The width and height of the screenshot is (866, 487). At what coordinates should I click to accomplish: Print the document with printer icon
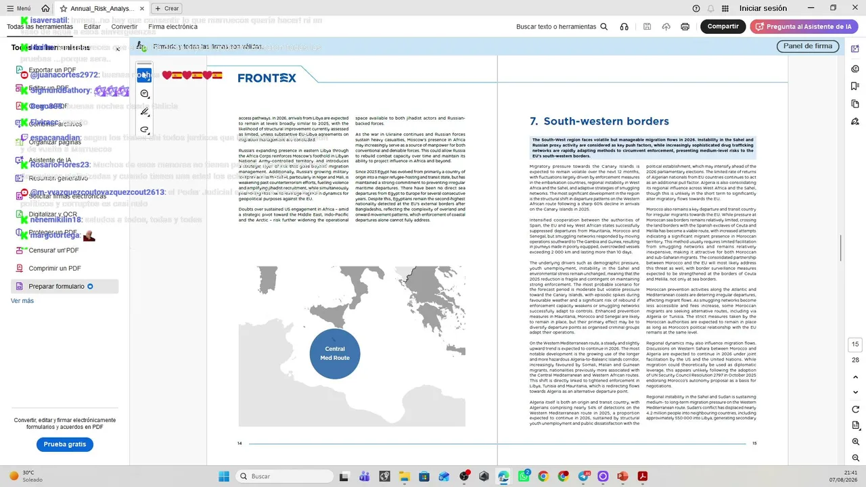coord(685,26)
